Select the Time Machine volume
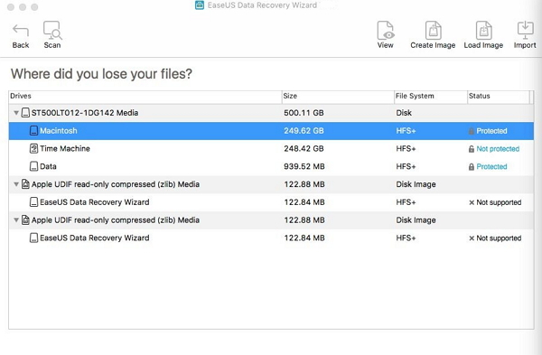Screen dimensions: 542x355 point(271,149)
